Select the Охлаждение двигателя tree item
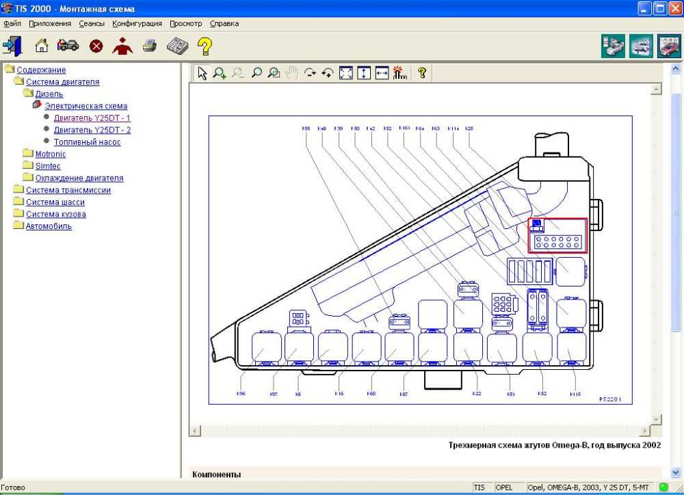This screenshot has height=495, width=684. click(x=79, y=178)
